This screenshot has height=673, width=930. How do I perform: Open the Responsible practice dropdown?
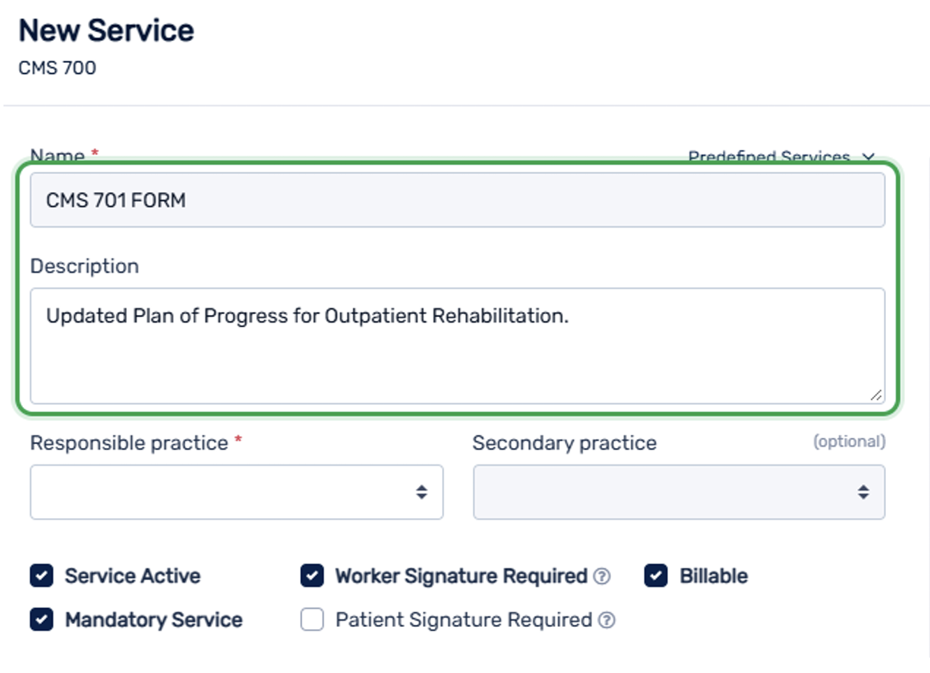click(237, 492)
